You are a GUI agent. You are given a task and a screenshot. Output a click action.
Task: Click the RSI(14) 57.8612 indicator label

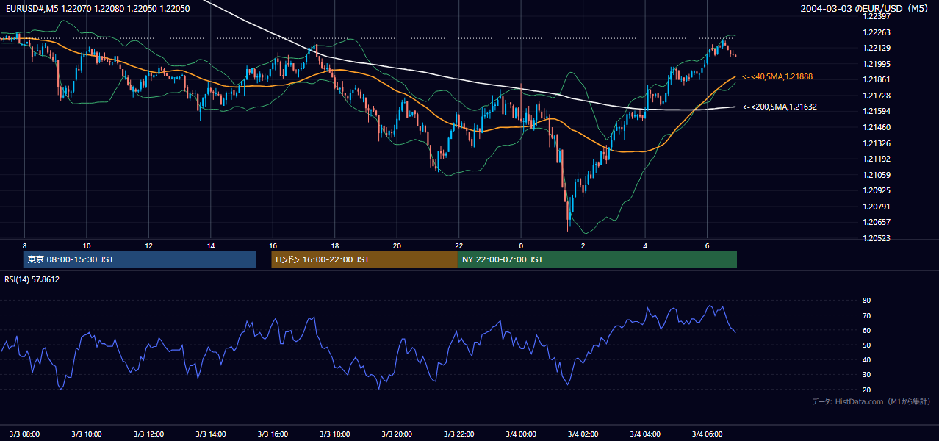pyautogui.click(x=32, y=279)
